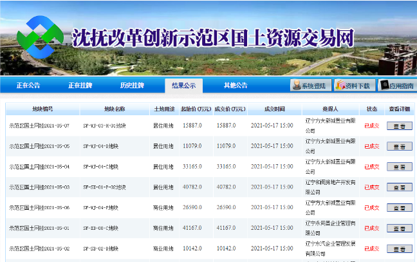Click 查看 for parcel 2021-05-07
417x262 pixels.
[x=399, y=126]
